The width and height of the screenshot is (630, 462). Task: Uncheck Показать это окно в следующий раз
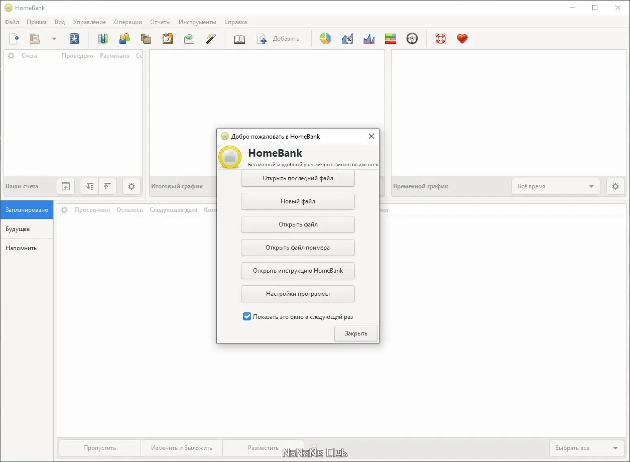pos(247,317)
